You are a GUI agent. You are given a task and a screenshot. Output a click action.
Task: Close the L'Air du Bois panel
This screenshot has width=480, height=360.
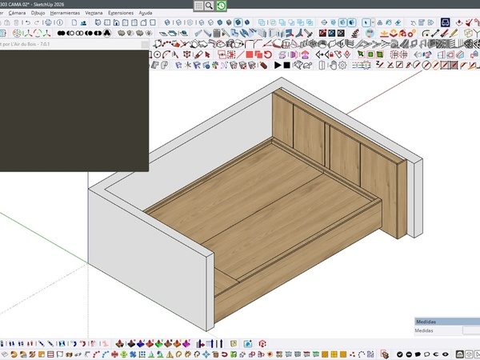[x=145, y=45]
